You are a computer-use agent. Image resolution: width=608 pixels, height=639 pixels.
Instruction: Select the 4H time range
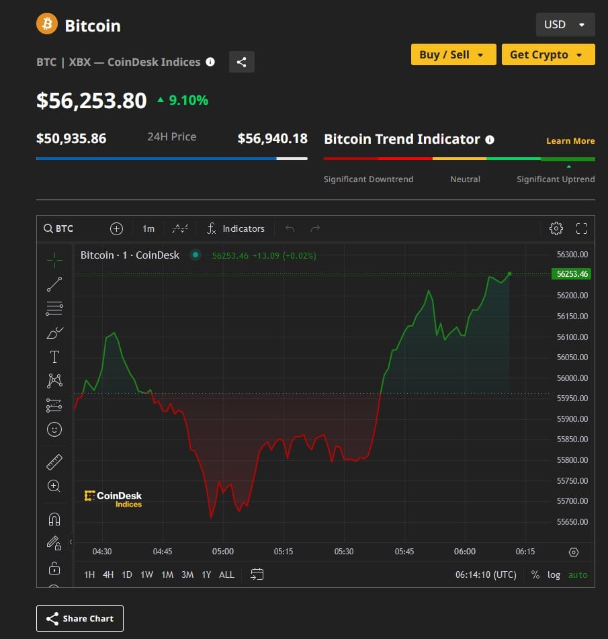(x=108, y=574)
